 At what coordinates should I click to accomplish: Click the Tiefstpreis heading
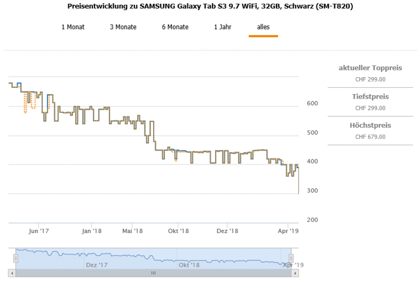[370, 97]
